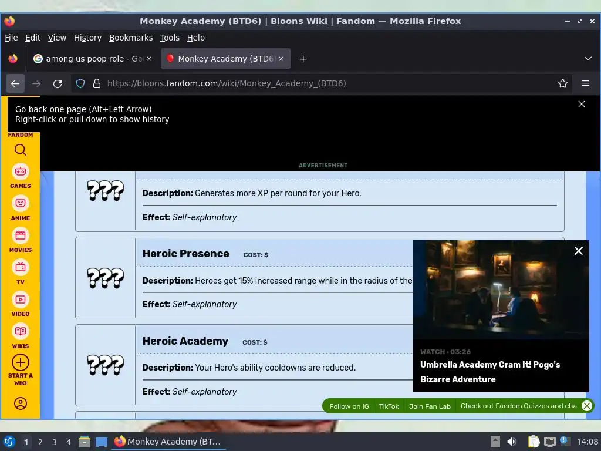Click the ??? image beside Heroic Academy
This screenshot has height=451, width=601.
pos(106,365)
